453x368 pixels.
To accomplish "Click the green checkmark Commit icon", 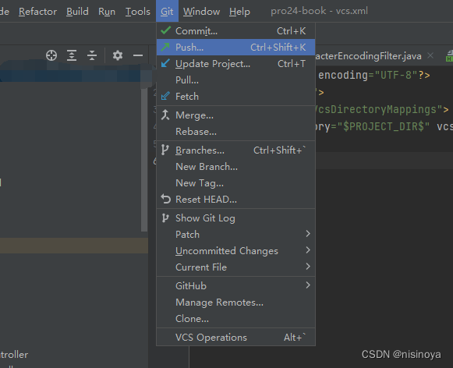I will click(165, 30).
